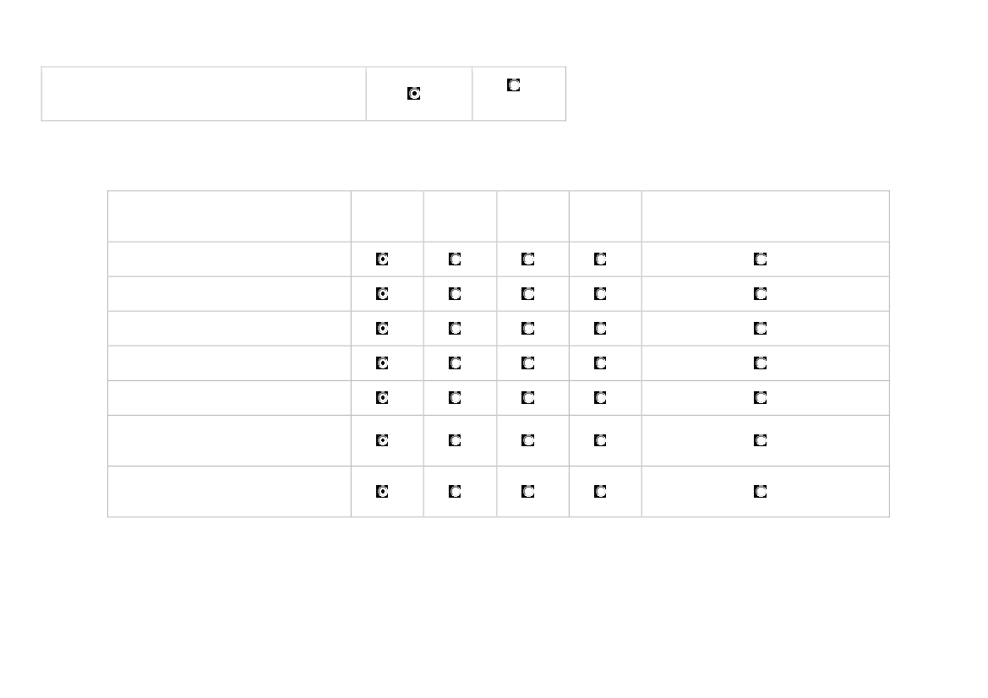Choose fourth-column radio in seventh grid row
This screenshot has height=698, width=988.
pyautogui.click(x=601, y=491)
